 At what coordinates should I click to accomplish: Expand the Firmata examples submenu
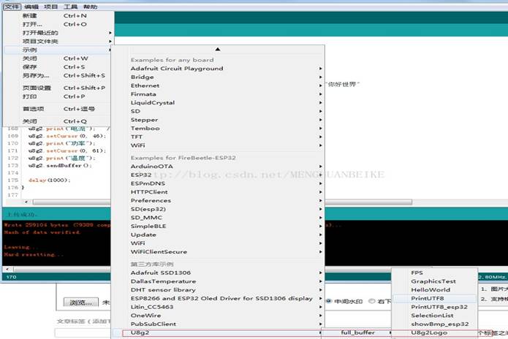point(218,94)
